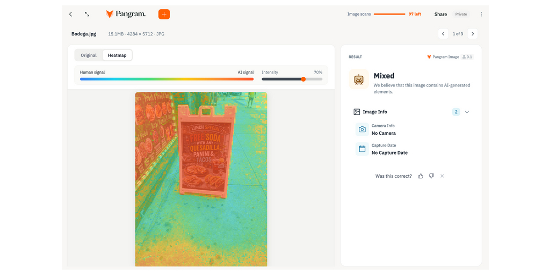Click the Camera Info camera icon
Image resolution: width=550 pixels, height=275 pixels.
[362, 129]
